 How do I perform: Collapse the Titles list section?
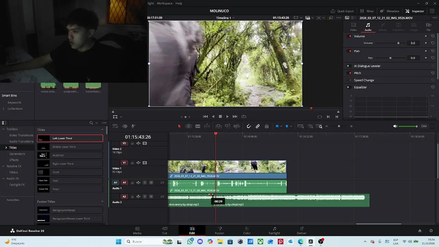coord(102,130)
